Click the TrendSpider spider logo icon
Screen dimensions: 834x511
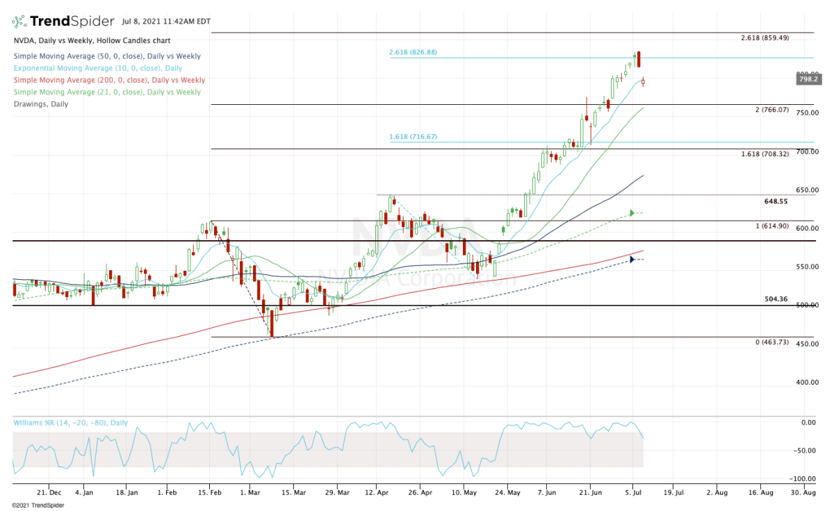[22, 22]
